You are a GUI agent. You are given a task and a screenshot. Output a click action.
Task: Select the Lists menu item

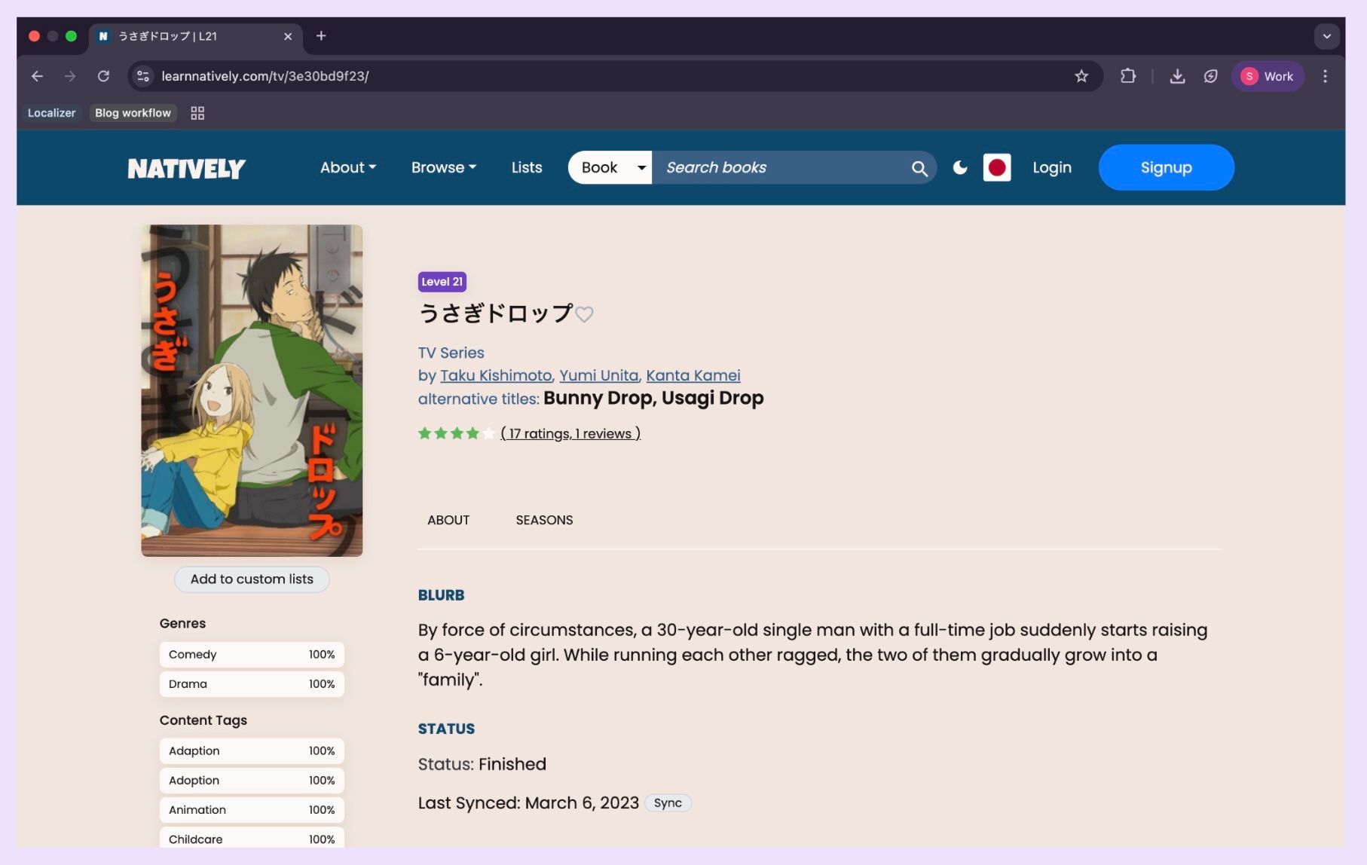tap(526, 167)
